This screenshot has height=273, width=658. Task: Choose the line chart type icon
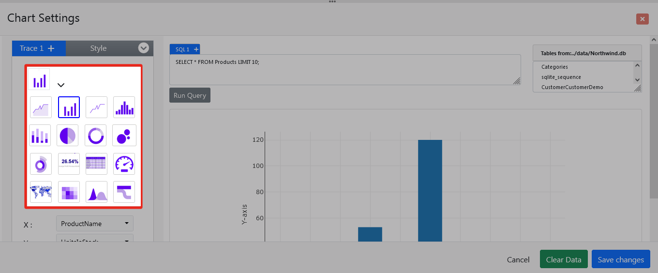click(x=96, y=107)
